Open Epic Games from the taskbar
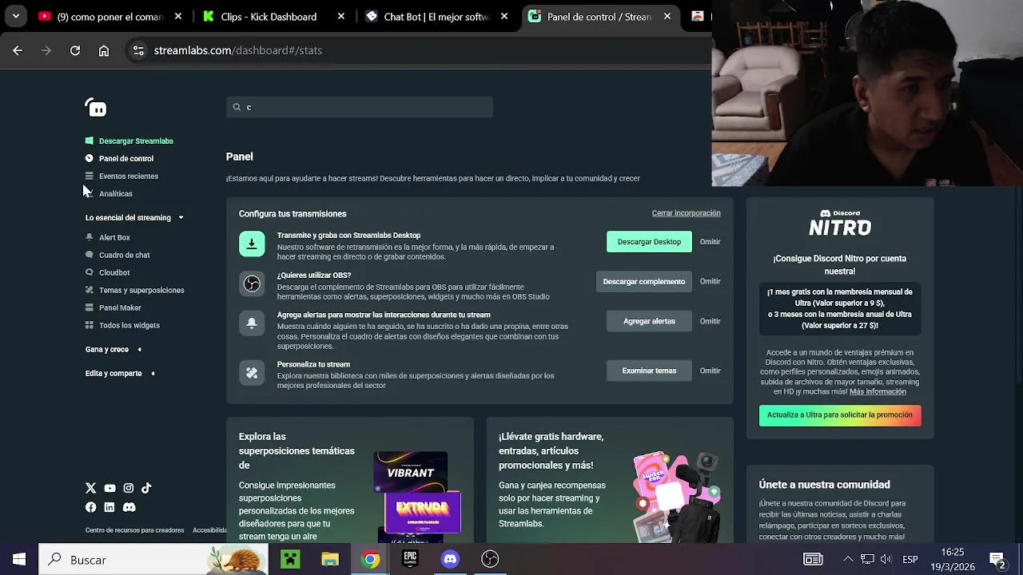 [x=410, y=559]
